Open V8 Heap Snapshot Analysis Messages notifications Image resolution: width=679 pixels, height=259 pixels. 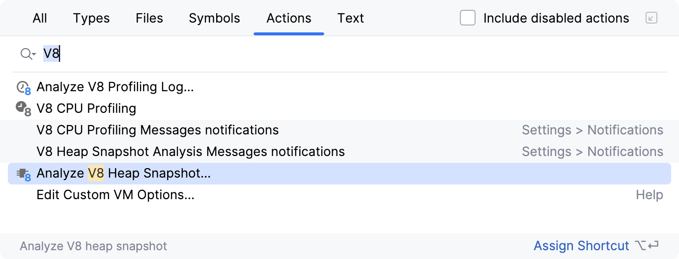click(191, 152)
